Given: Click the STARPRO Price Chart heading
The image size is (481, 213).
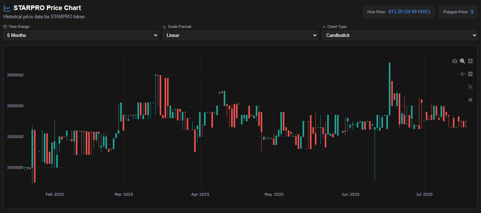Looking at the screenshot, I should [47, 8].
